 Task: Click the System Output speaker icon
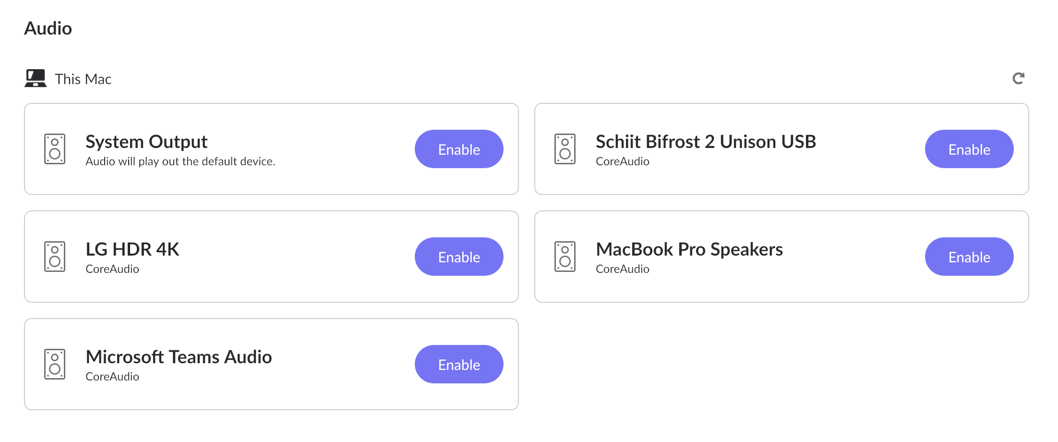[x=55, y=149]
